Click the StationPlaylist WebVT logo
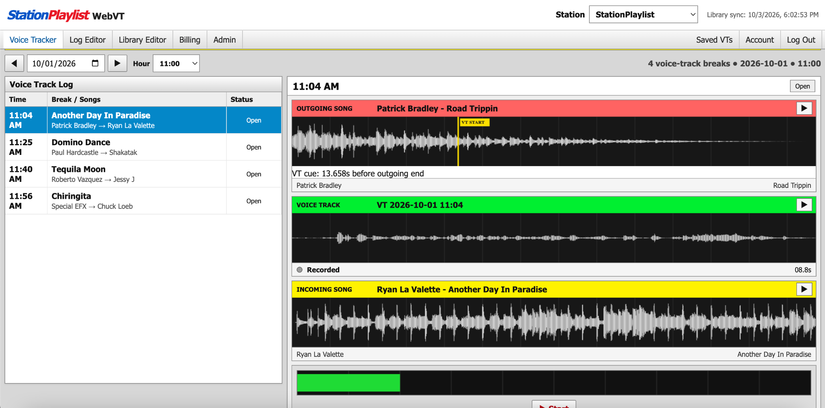Screen dimensions: 825x408 [66, 15]
